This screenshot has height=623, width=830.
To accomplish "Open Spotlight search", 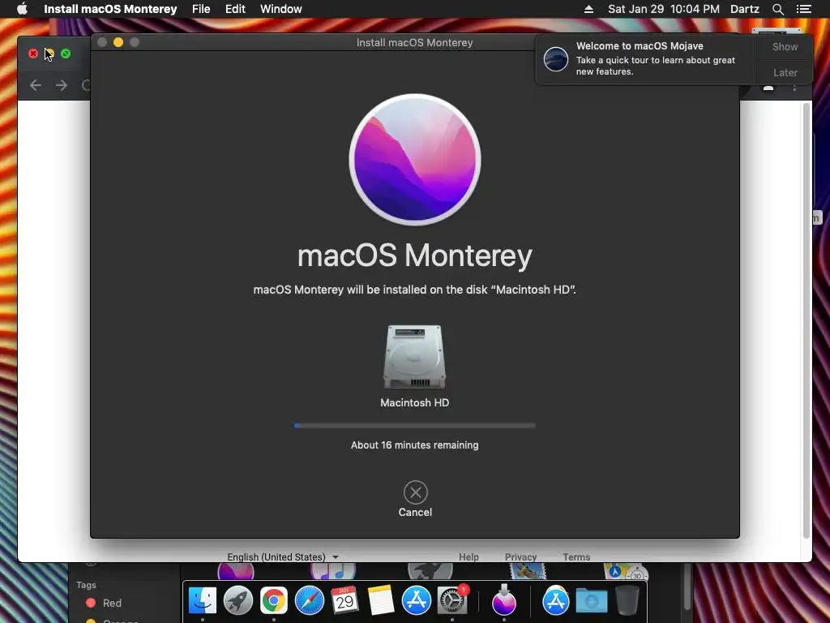I will click(x=777, y=9).
